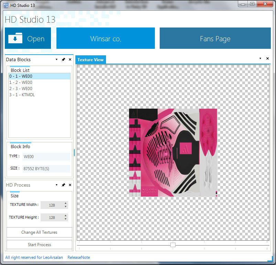Increase the Texture Width value
This screenshot has height=265, width=276.
(65, 203)
